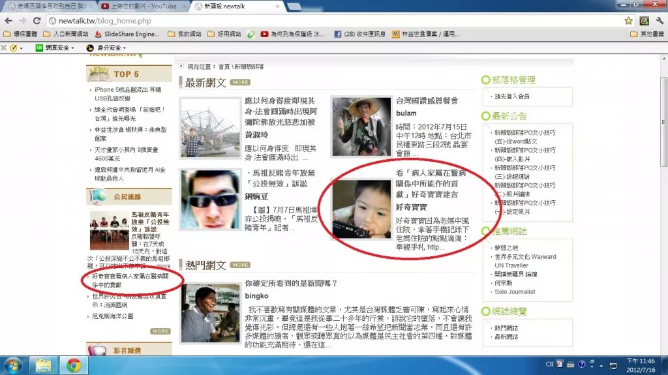
Task: Click the Chrome taskbar icon
Action: pyautogui.click(x=73, y=366)
